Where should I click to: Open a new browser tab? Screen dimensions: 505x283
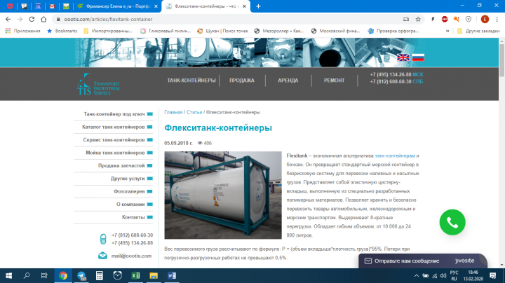(258, 6)
